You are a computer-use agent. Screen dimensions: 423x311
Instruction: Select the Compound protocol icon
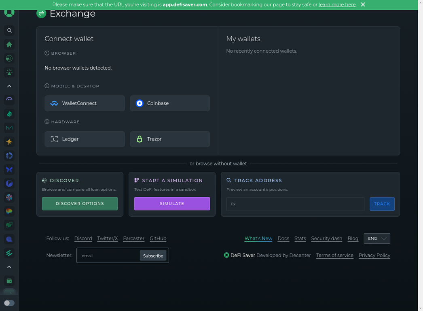coord(9,113)
